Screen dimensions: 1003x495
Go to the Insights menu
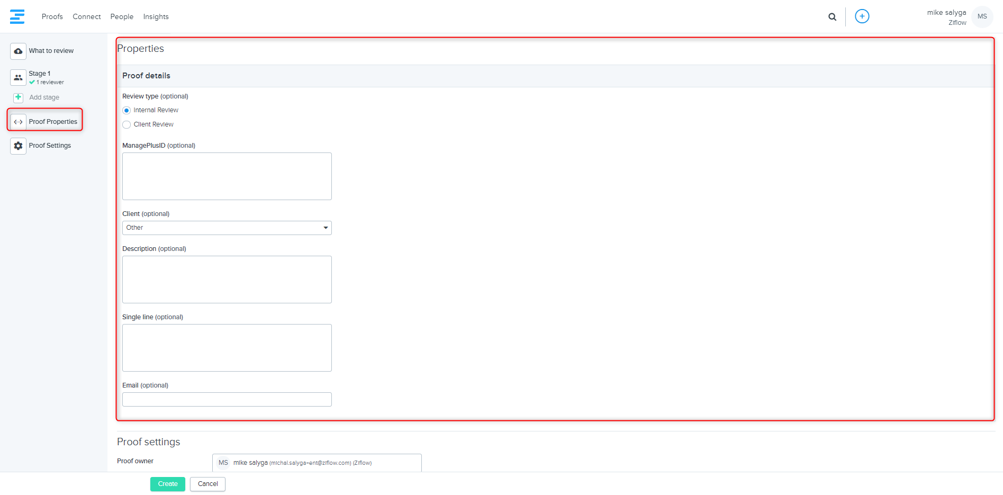(156, 17)
